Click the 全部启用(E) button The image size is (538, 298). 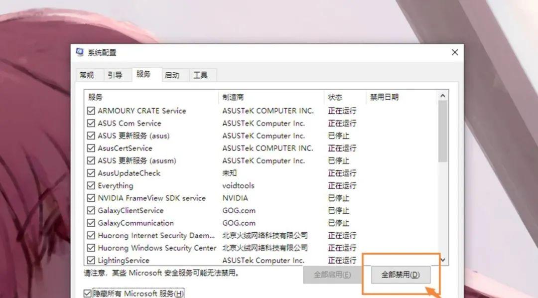click(332, 275)
